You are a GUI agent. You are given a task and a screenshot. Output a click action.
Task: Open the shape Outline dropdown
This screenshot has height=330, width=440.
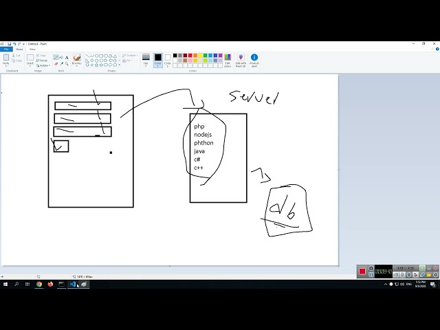[x=130, y=56]
